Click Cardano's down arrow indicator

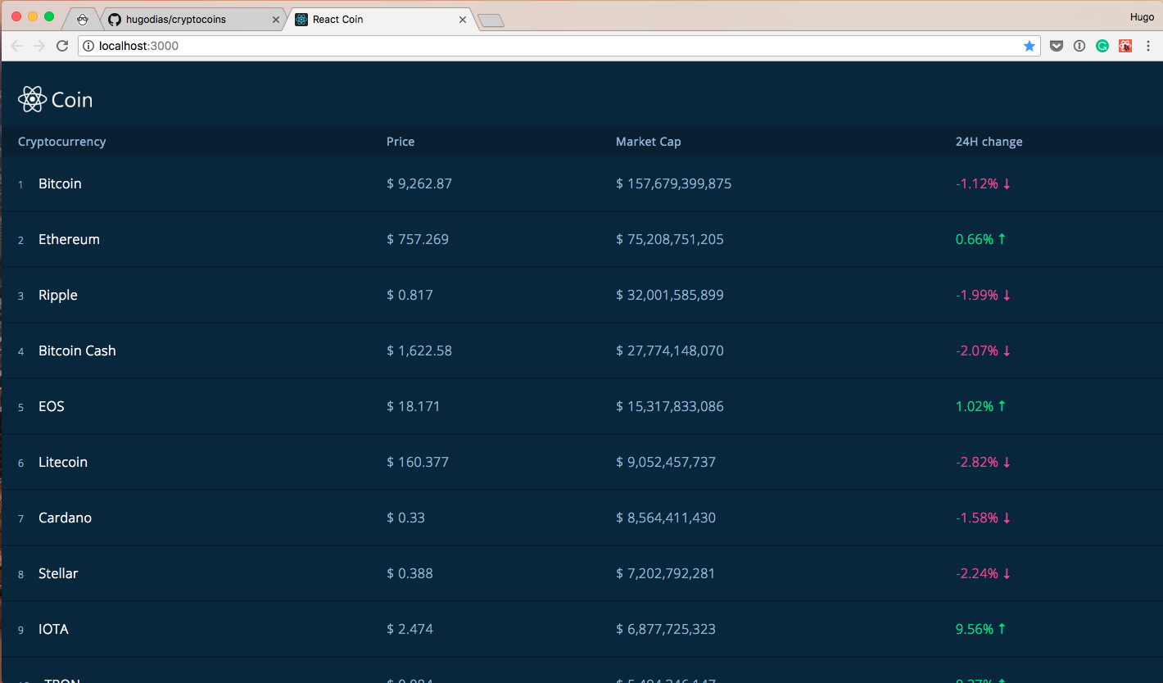pos(1007,518)
